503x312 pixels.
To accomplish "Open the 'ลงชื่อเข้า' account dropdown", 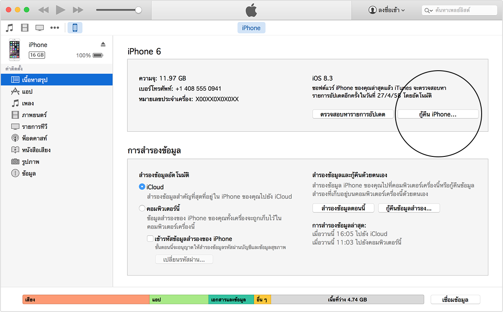I will coord(386,10).
